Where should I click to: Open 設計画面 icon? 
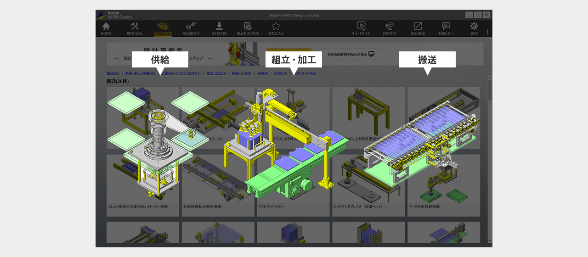[418, 28]
